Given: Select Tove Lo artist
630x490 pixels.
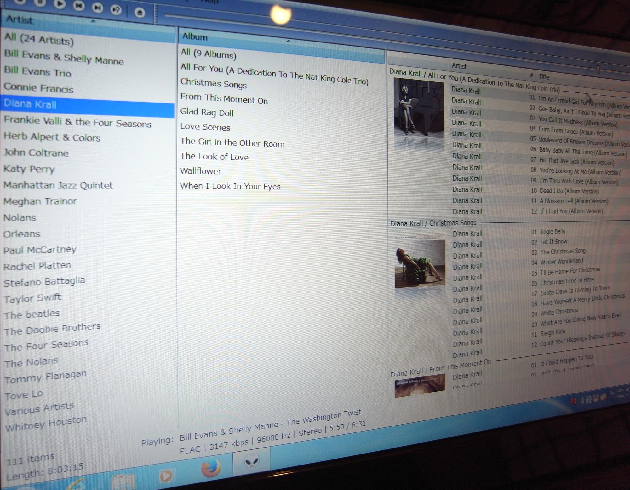Looking at the screenshot, I should point(24,394).
